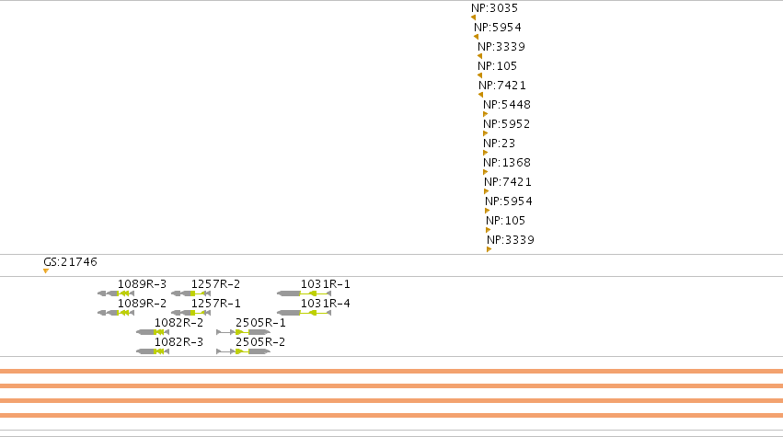The image size is (783, 437).
Task: Select the arrow marker below NP:1368
Action: [486, 172]
